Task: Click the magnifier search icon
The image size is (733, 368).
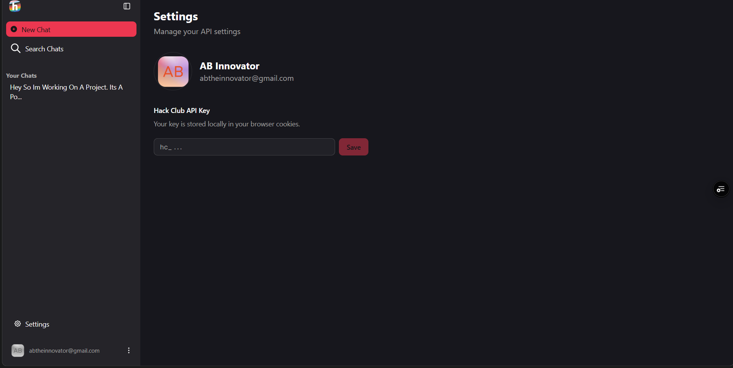Action: coord(15,48)
